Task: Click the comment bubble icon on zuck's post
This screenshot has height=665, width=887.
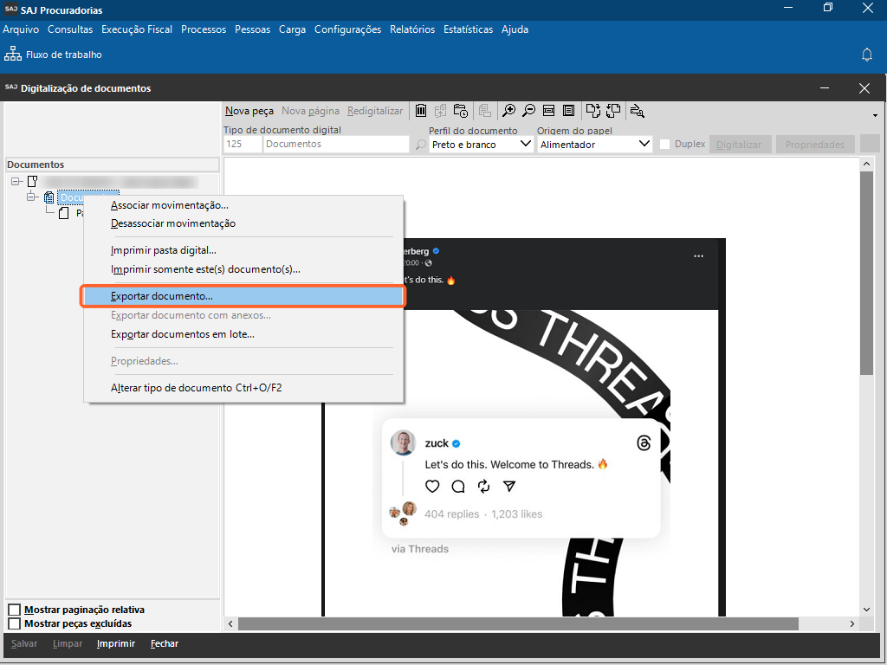Action: point(458,487)
